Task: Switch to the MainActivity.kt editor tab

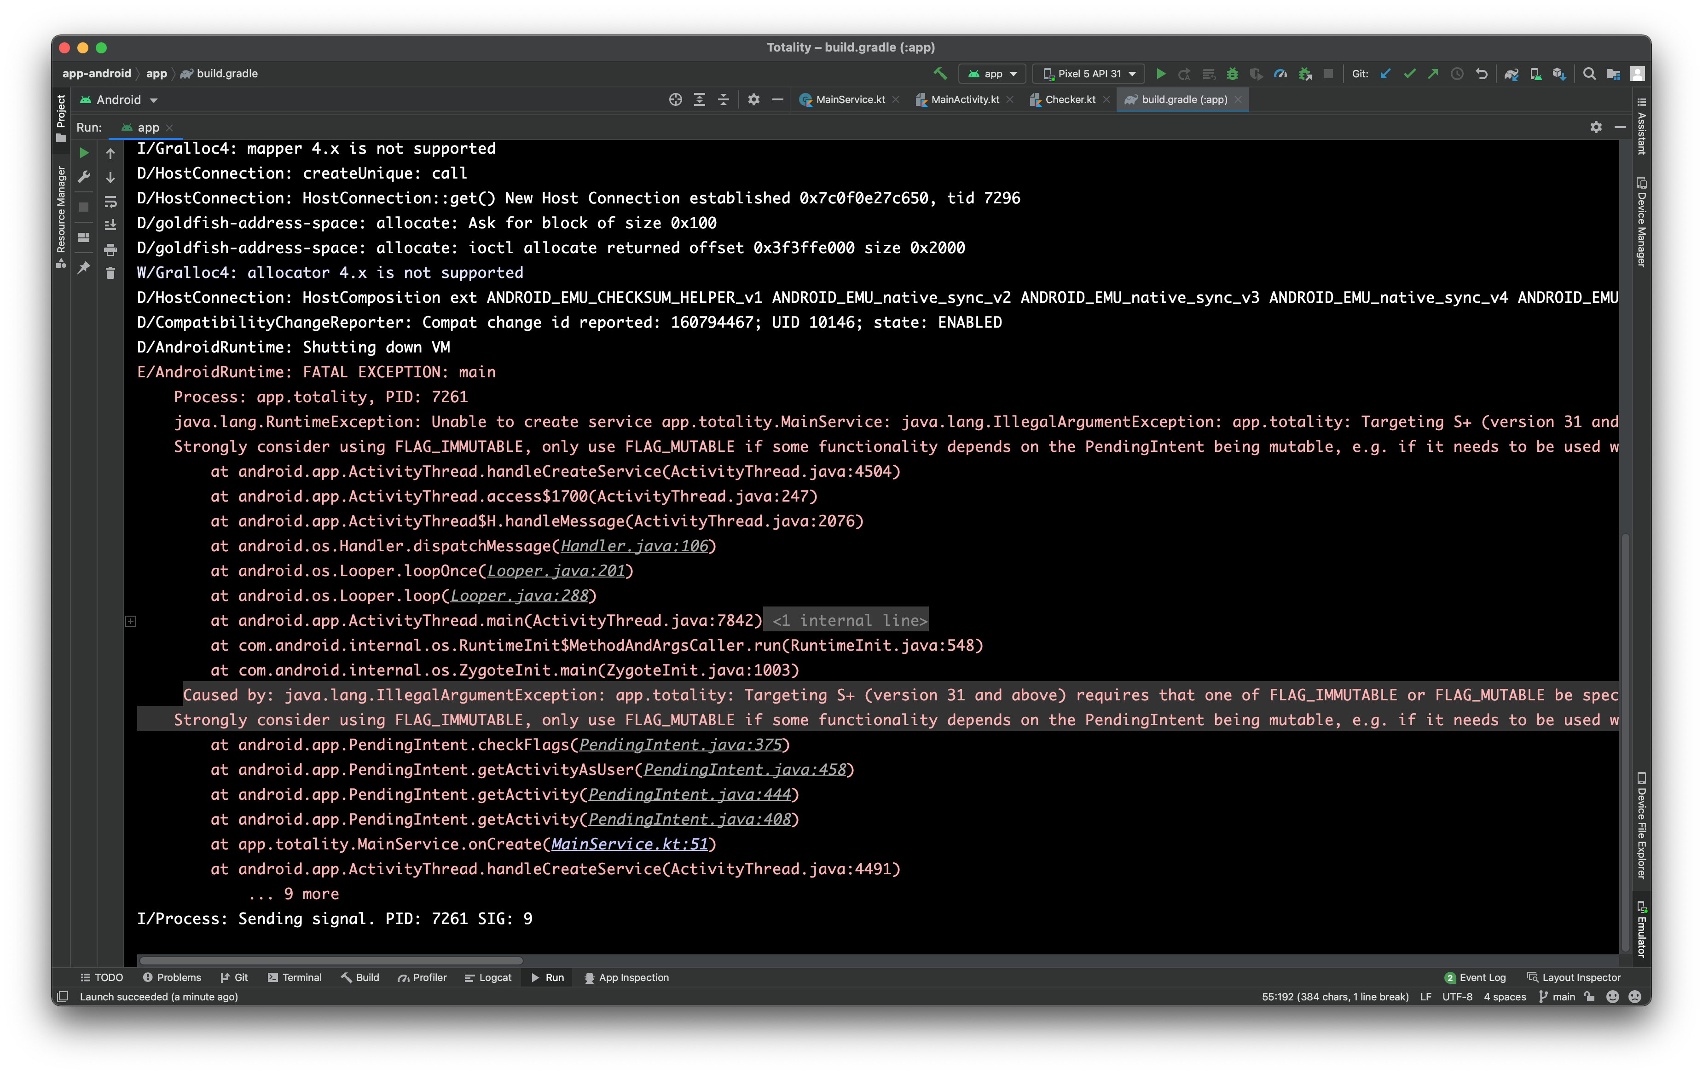Action: pos(965,100)
